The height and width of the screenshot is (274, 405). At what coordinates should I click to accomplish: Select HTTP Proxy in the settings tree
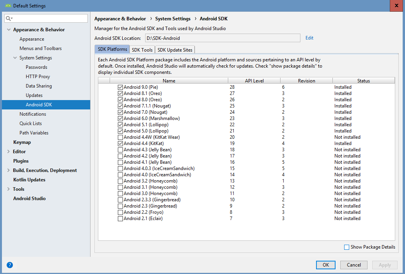[x=38, y=77]
